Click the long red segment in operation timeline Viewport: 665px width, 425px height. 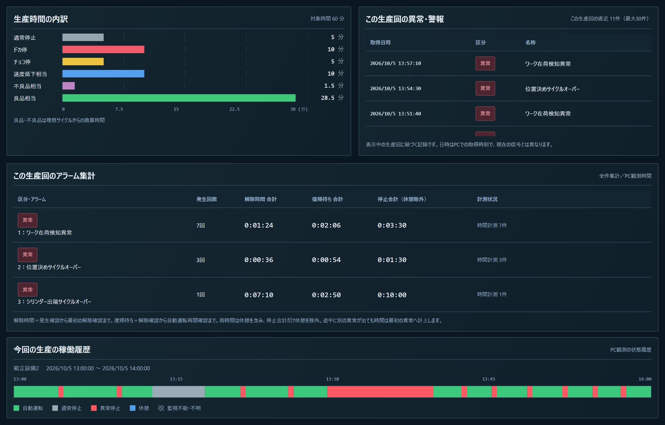380,392
